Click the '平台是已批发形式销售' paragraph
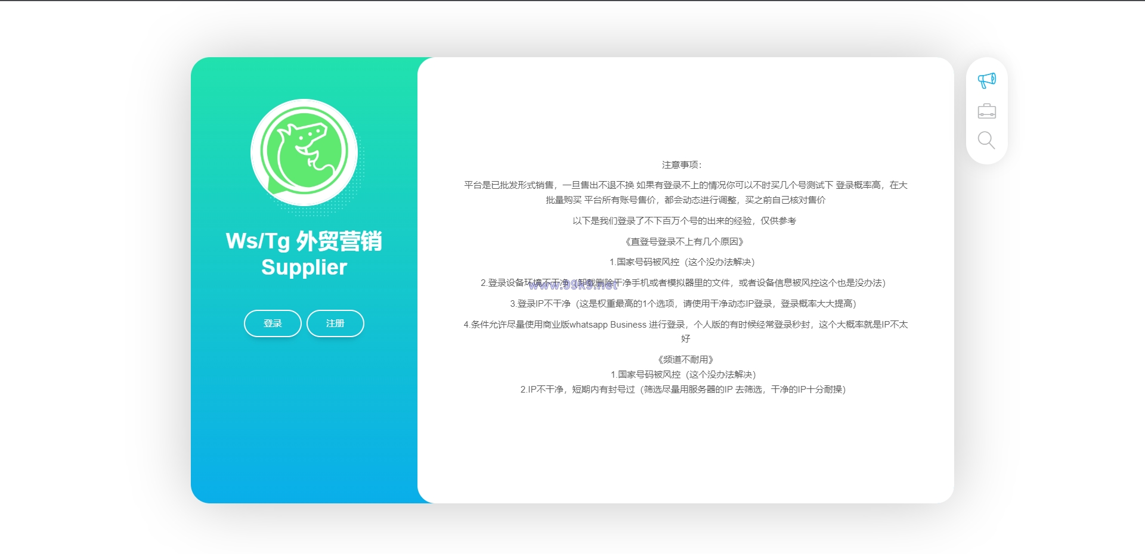This screenshot has width=1145, height=554. pos(686,192)
